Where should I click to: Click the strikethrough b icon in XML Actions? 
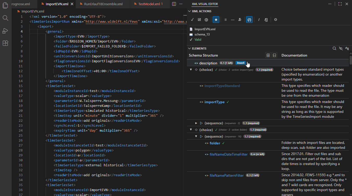pos(240,20)
